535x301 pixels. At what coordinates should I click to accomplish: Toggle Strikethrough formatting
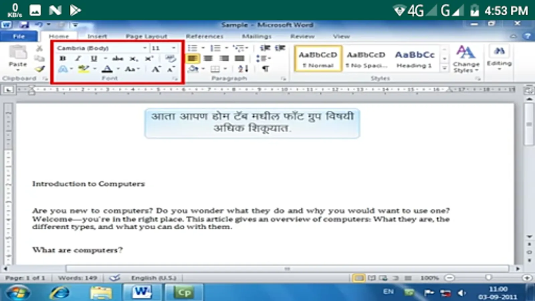pyautogui.click(x=118, y=59)
